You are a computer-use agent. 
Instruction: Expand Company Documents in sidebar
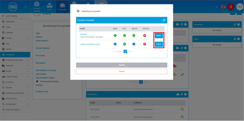[x=28, y=60]
